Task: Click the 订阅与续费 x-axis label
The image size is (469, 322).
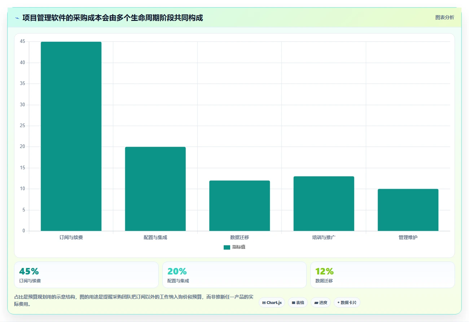Action: (71, 237)
